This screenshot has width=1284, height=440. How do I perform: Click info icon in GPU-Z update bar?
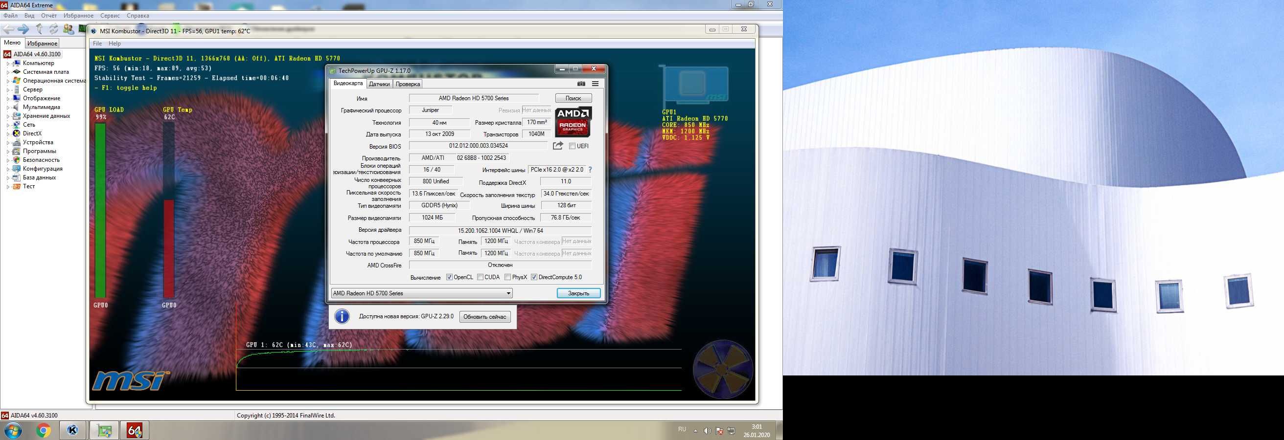click(342, 317)
